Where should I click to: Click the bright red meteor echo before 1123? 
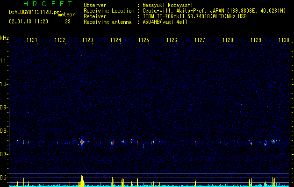pos(82,142)
